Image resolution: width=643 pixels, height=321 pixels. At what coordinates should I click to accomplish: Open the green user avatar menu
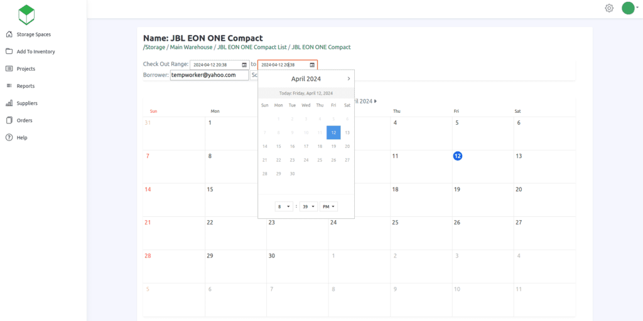tap(629, 8)
